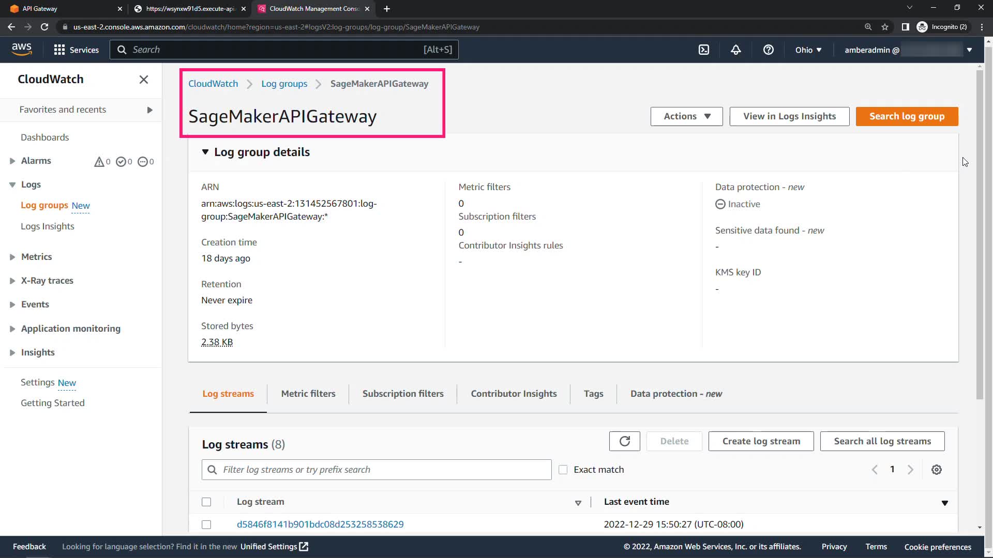
Task: Click the filter log streams search field
Action: 383,470
